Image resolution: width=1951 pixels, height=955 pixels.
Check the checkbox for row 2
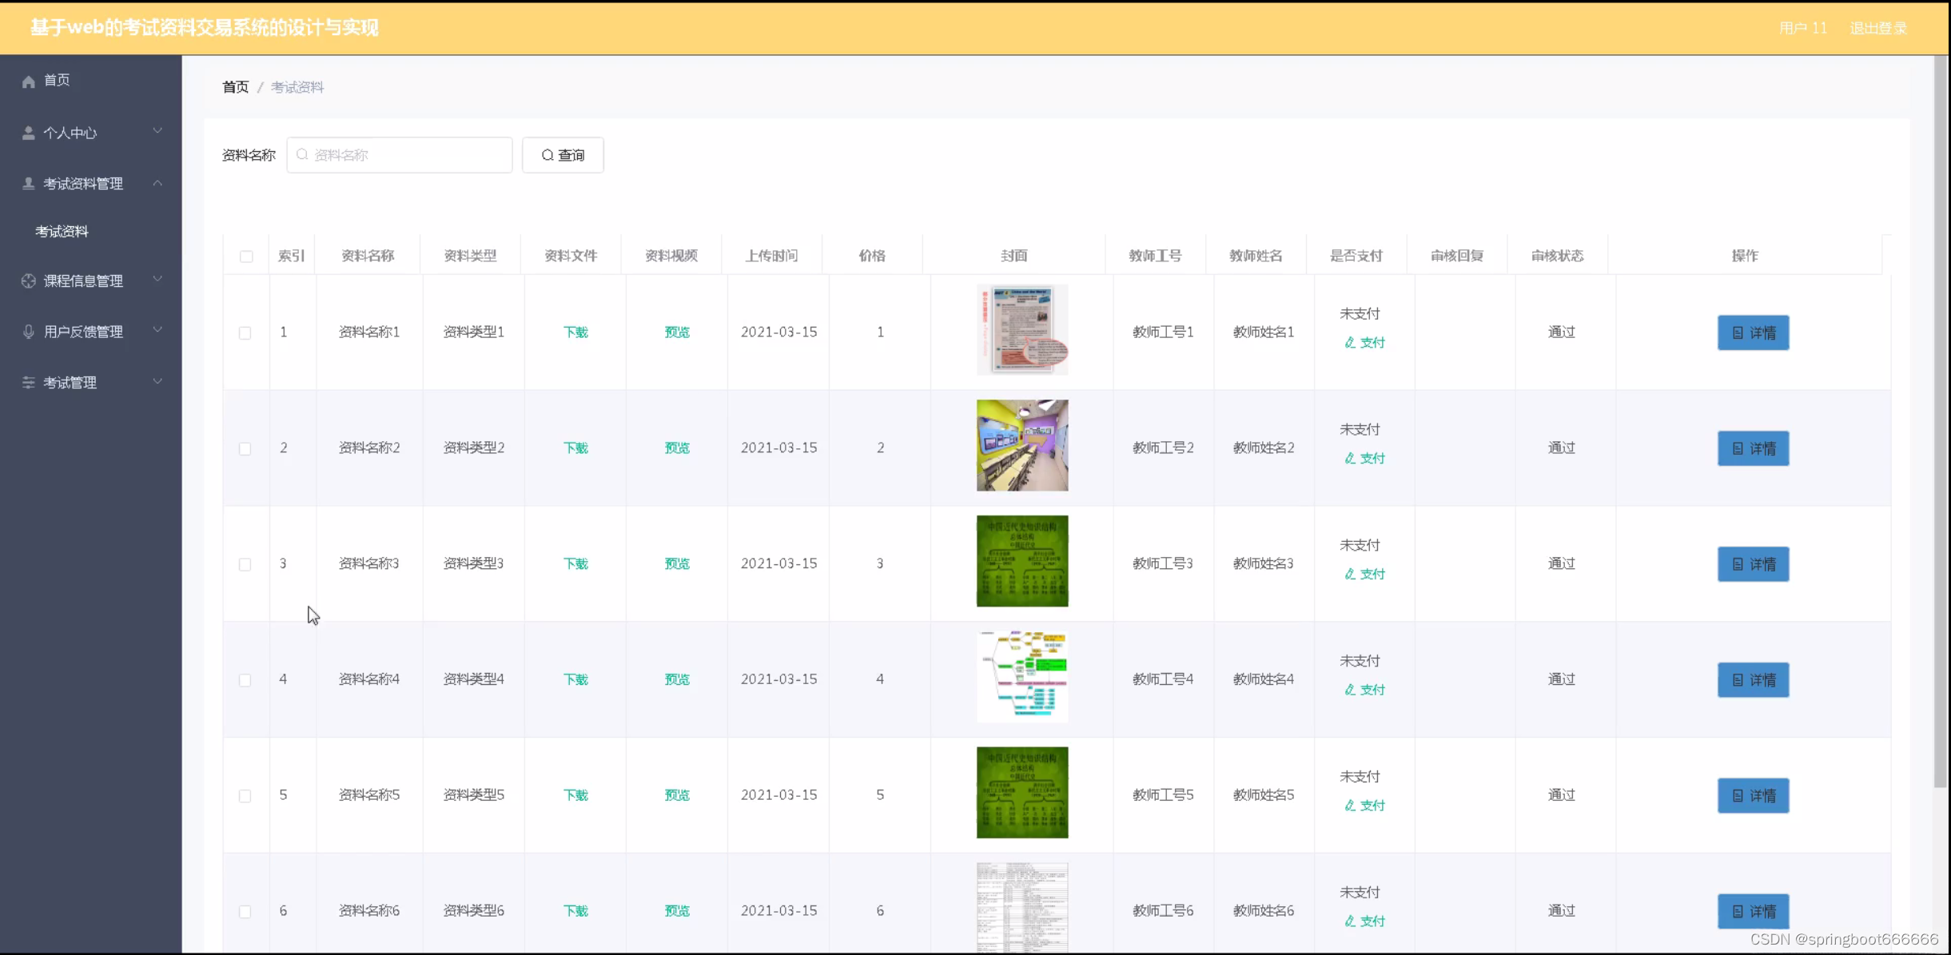245,449
